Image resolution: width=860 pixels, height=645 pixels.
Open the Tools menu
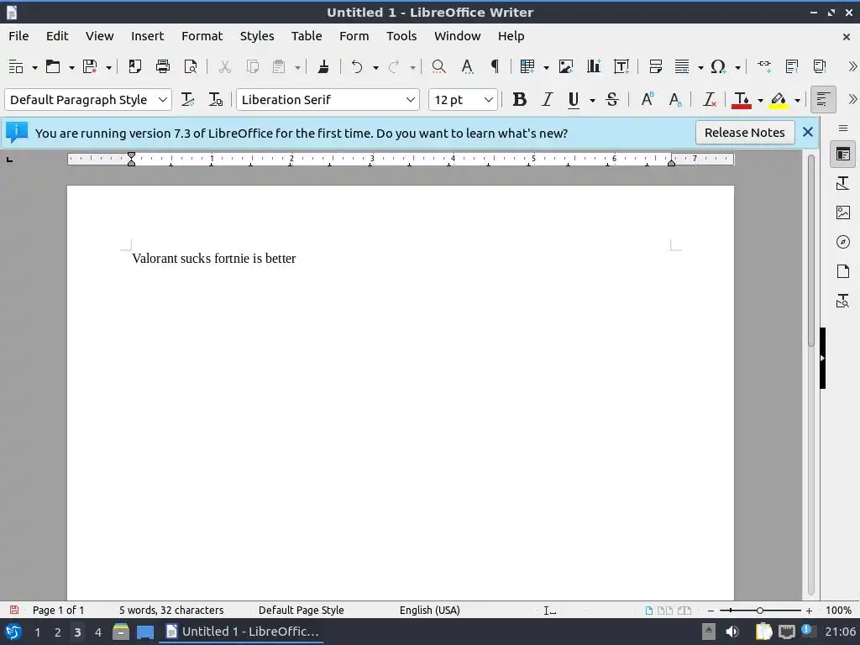(x=401, y=36)
